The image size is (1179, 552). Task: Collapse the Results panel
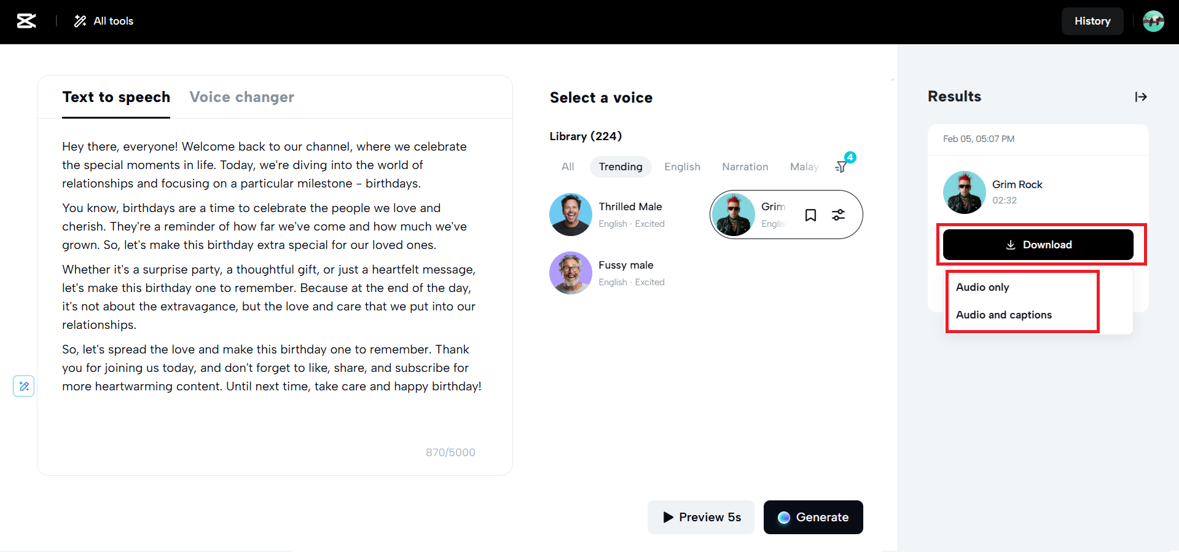point(1140,97)
